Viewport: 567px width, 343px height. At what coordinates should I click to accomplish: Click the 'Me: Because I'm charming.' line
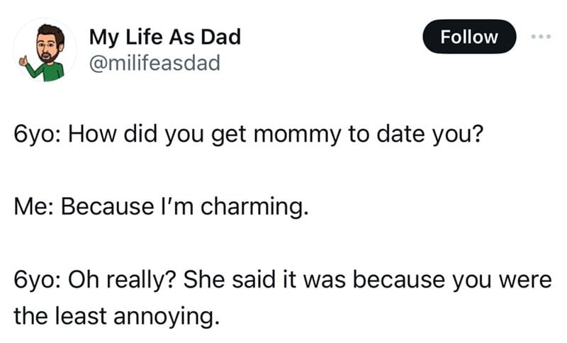[162, 207]
